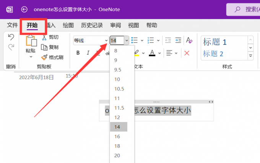Increase the paragraph indent
The width and height of the screenshot is (260, 163).
(178, 40)
